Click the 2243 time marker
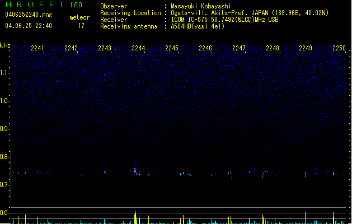The width and height of the screenshot is (352, 224). (105, 48)
